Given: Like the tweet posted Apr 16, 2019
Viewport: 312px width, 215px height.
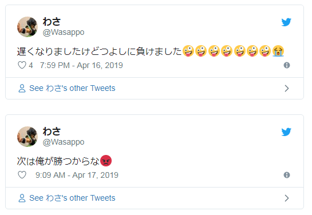Looking at the screenshot, I should (22, 65).
